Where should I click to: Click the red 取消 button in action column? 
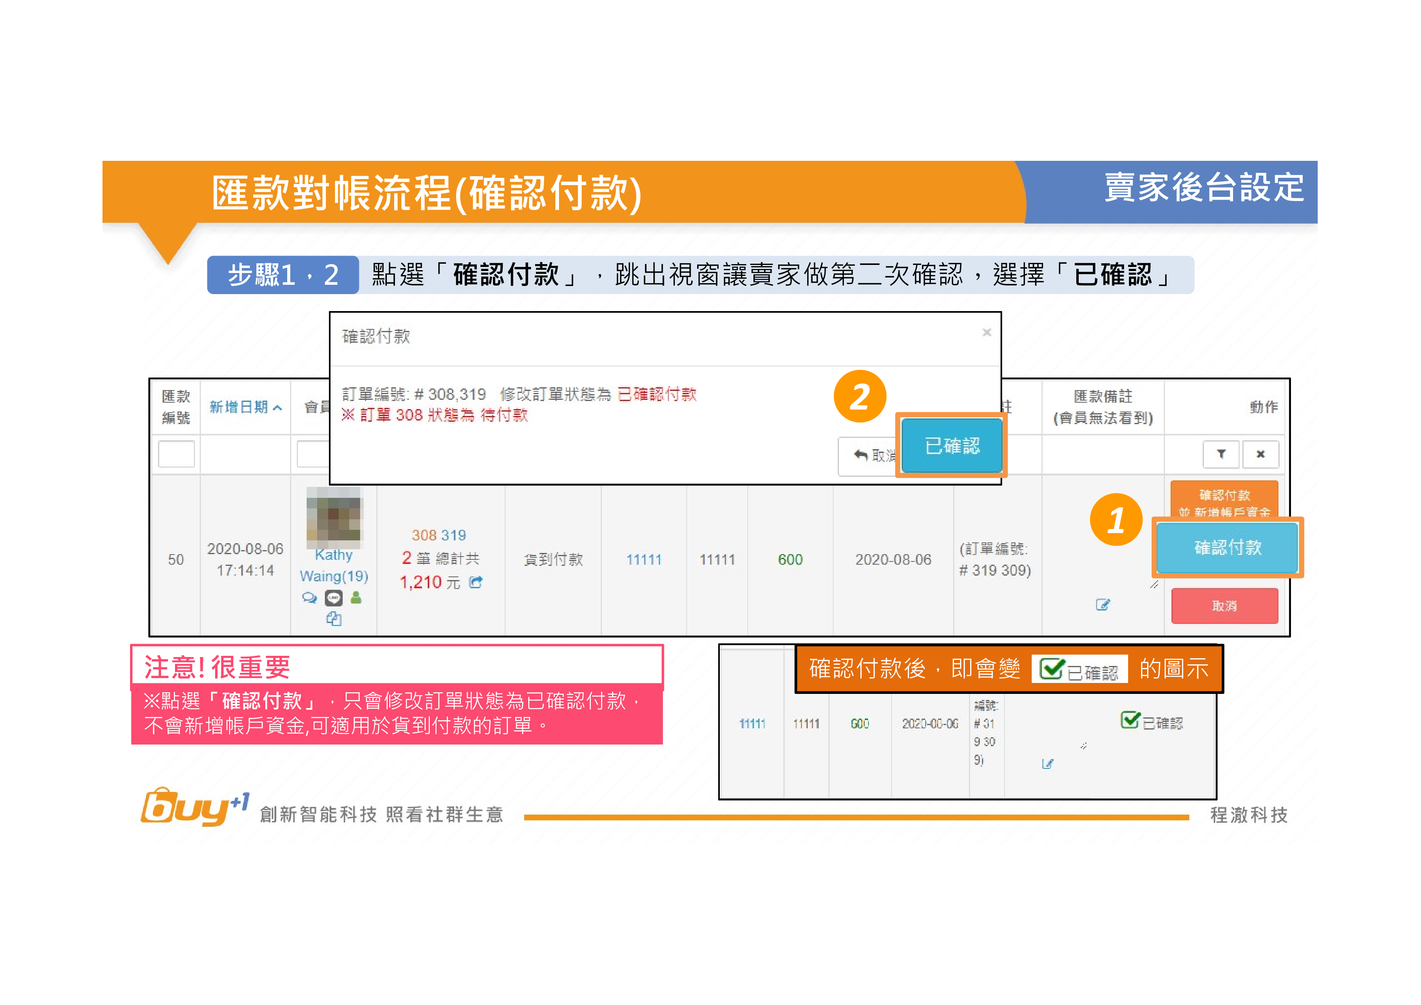tap(1224, 606)
